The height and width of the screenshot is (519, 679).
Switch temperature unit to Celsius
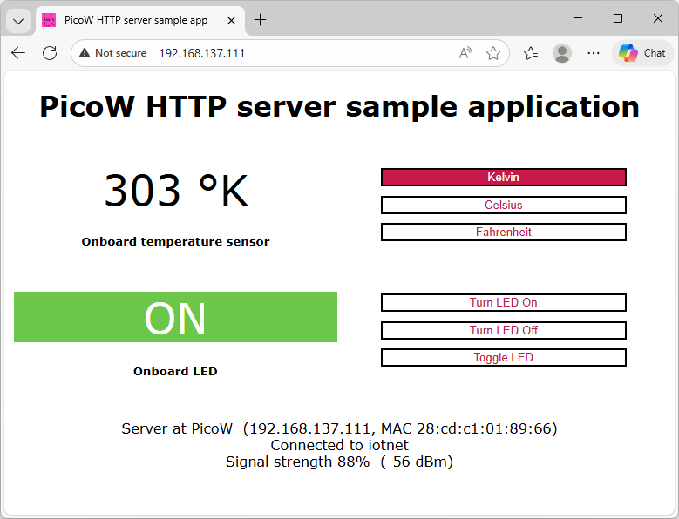[503, 206]
